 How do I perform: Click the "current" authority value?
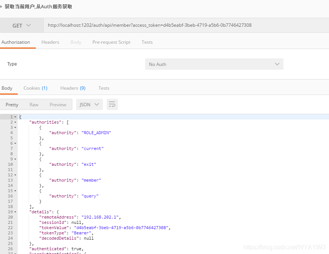tap(93, 148)
